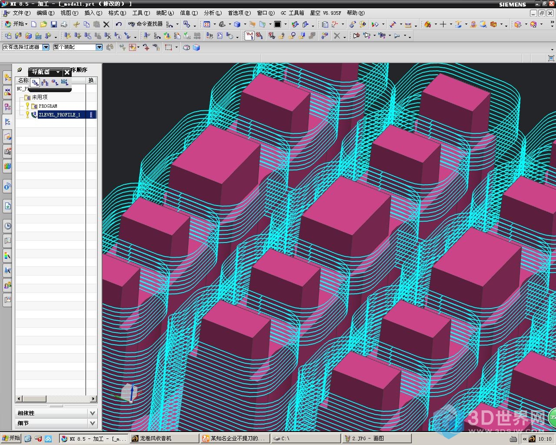
Task: Click the navigator horizontal scrollbar right arrow
Action: tap(93, 399)
